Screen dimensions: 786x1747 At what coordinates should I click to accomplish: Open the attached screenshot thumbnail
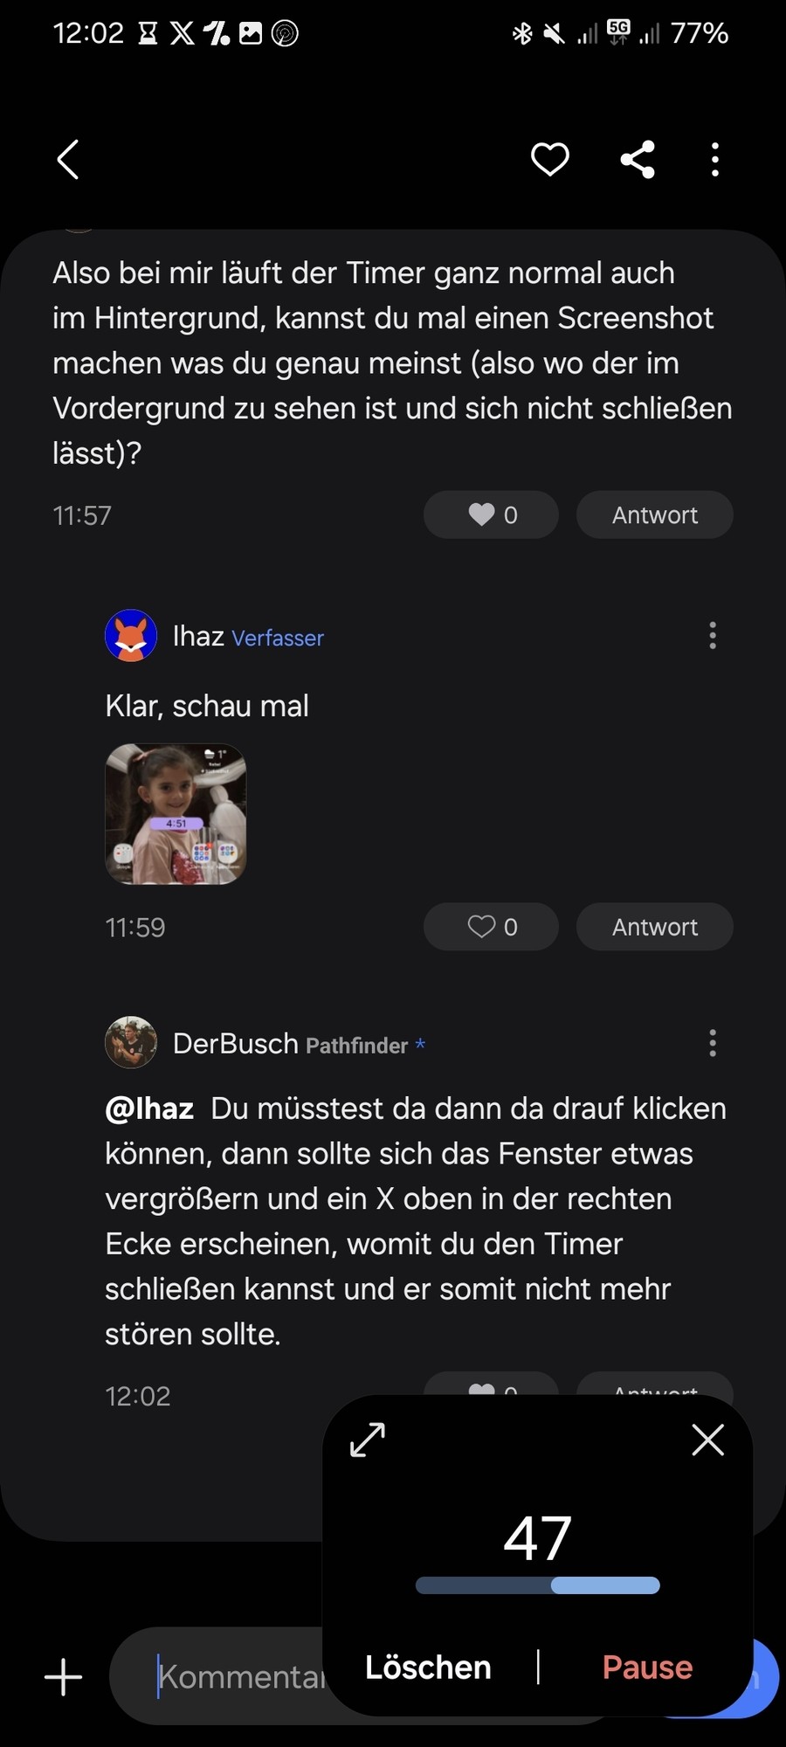point(176,814)
